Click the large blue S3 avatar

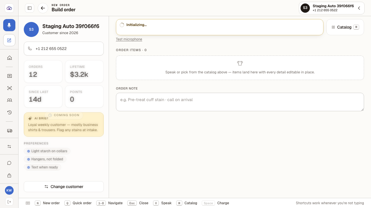[x=31, y=29]
